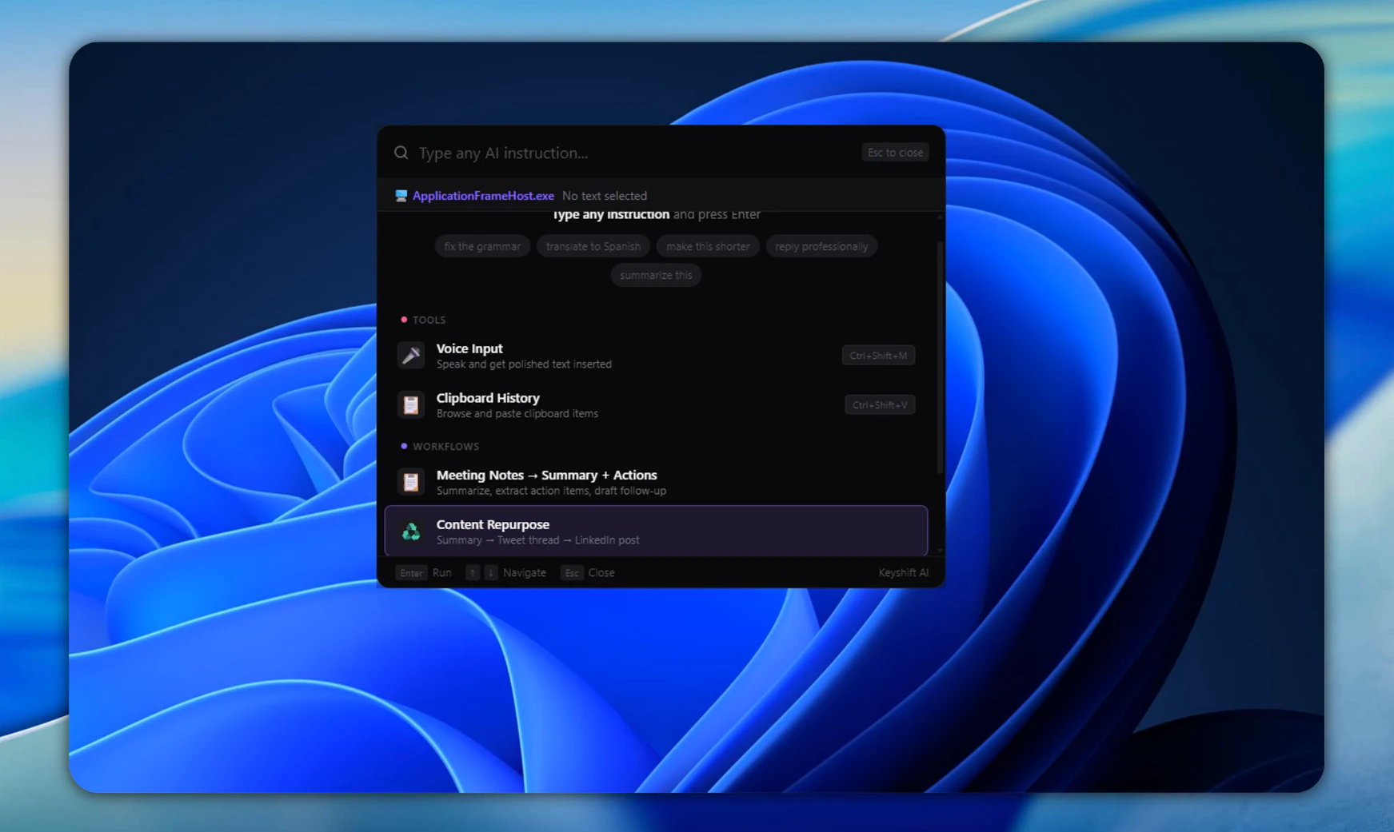Click the up arrow key hint
The height and width of the screenshot is (832, 1394).
pyautogui.click(x=473, y=573)
